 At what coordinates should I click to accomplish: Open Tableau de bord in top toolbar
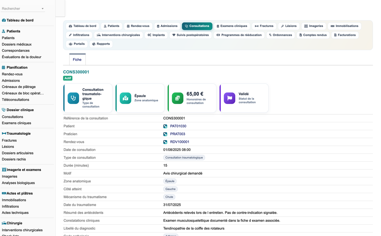click(x=83, y=26)
